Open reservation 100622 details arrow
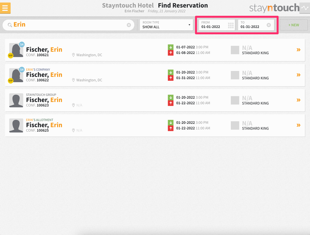The width and height of the screenshot is (310, 235). [x=299, y=75]
